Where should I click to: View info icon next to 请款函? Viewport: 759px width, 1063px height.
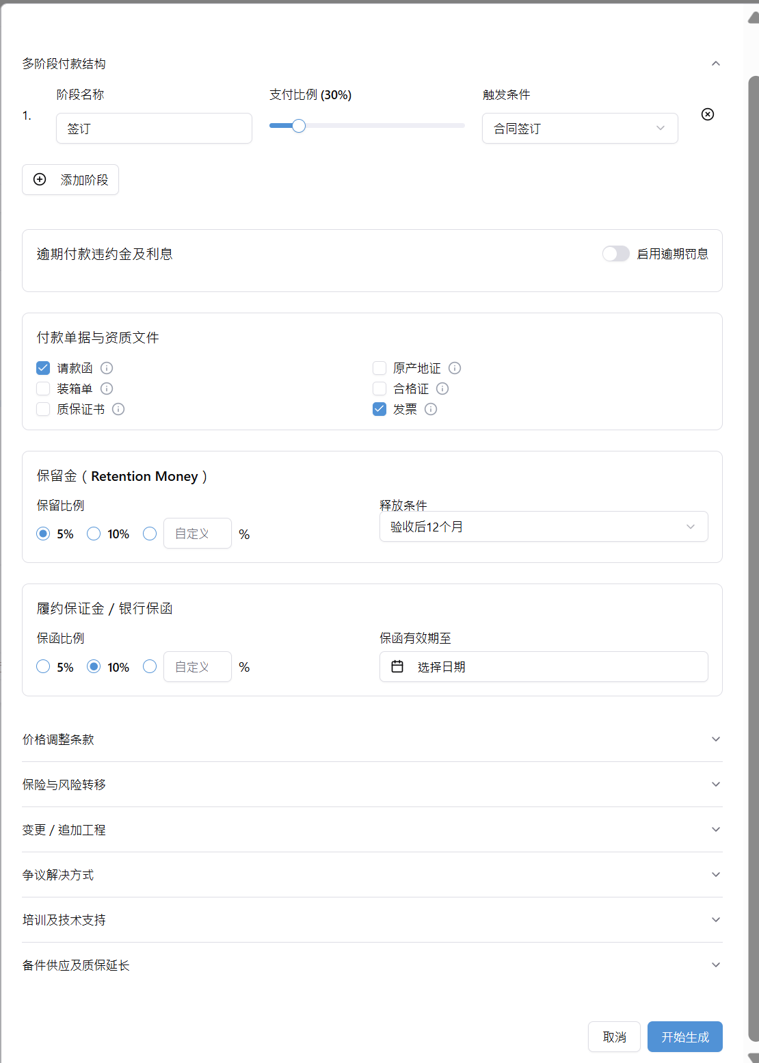tap(106, 368)
